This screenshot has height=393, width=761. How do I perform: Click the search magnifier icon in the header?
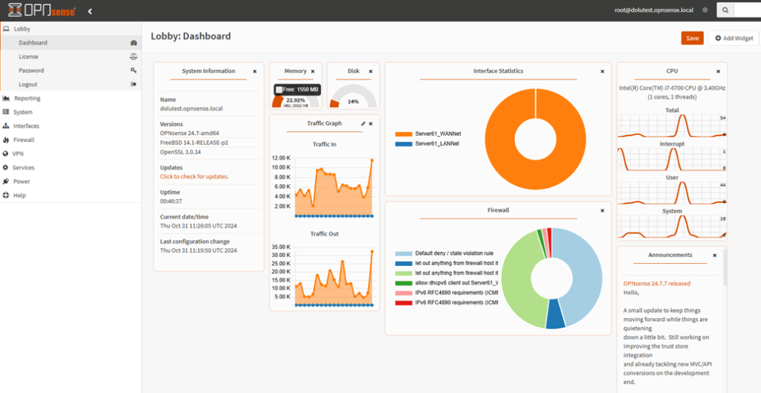tap(725, 10)
